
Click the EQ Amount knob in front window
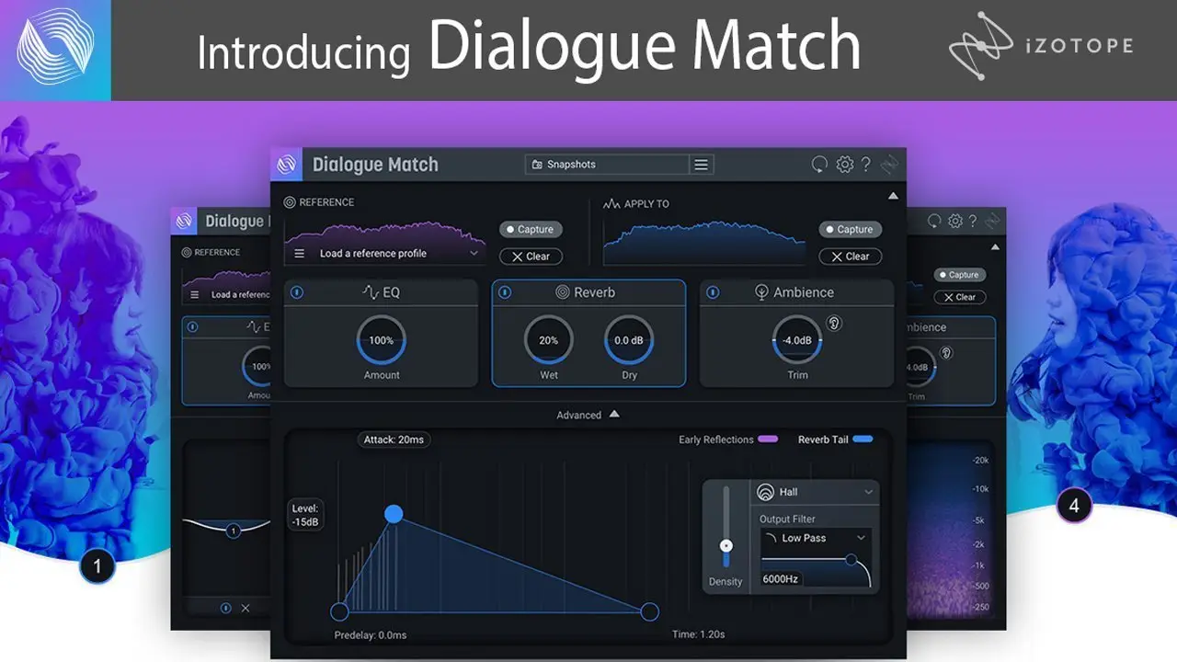point(382,340)
